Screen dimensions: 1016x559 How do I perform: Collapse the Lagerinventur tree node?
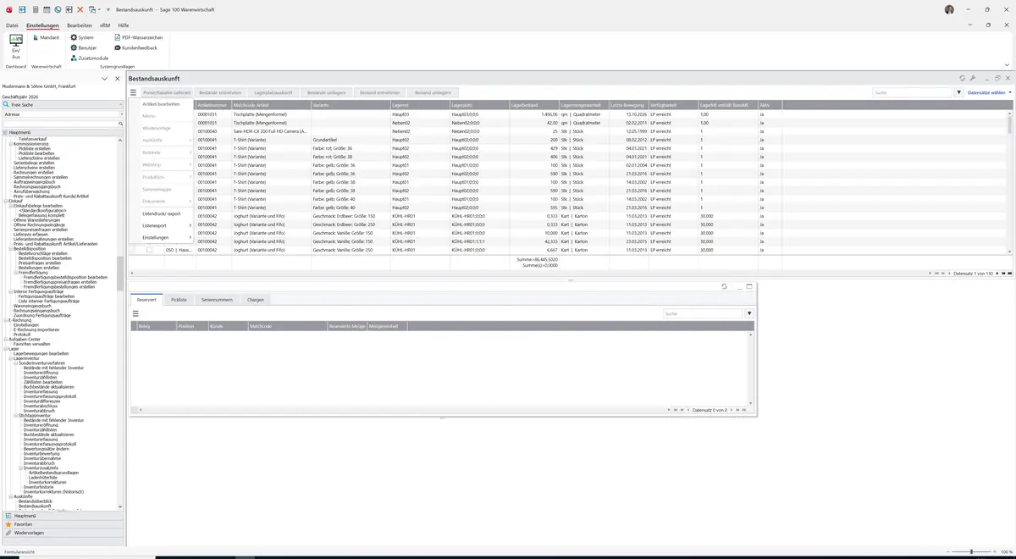pyautogui.click(x=10, y=358)
